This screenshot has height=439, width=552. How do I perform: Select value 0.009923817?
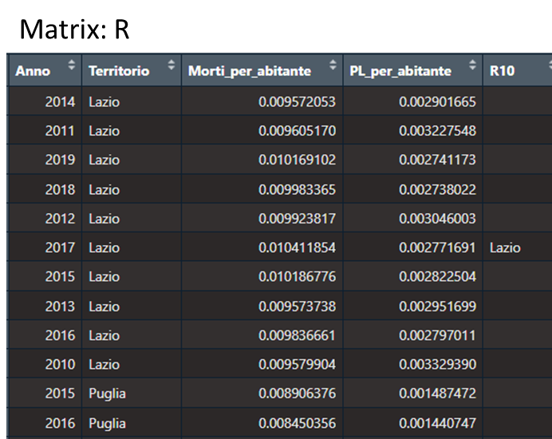[297, 219]
